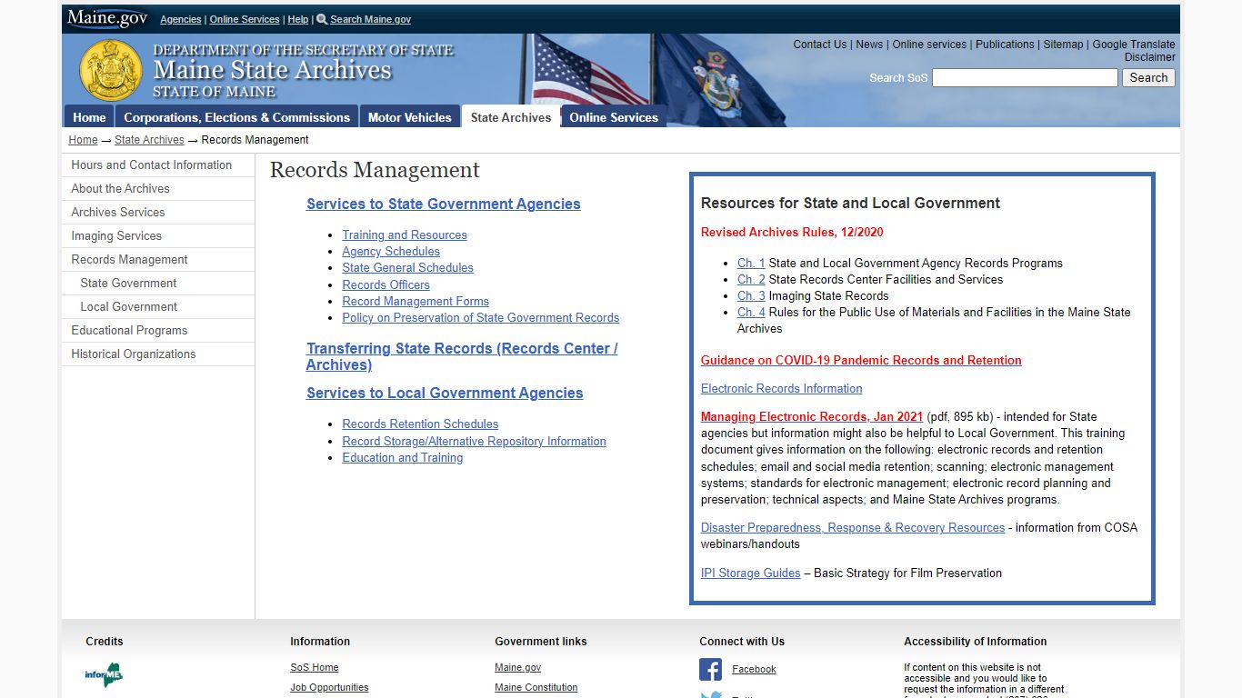Click the magnifier icon beside Search Maine.gov
Screen dimensions: 1242x698
point(322,19)
